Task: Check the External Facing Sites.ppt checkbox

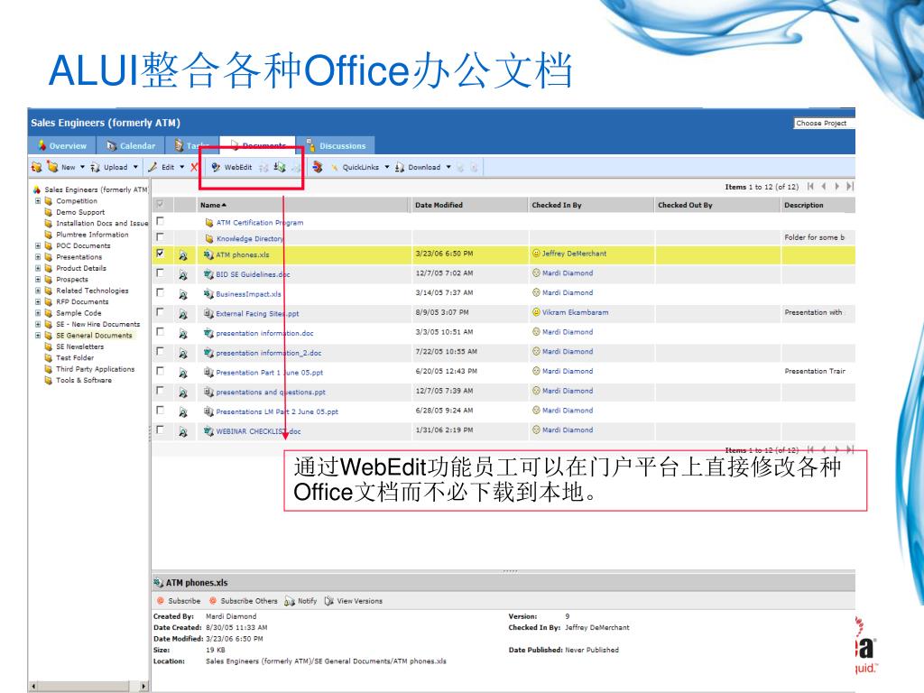Action: pyautogui.click(x=161, y=311)
